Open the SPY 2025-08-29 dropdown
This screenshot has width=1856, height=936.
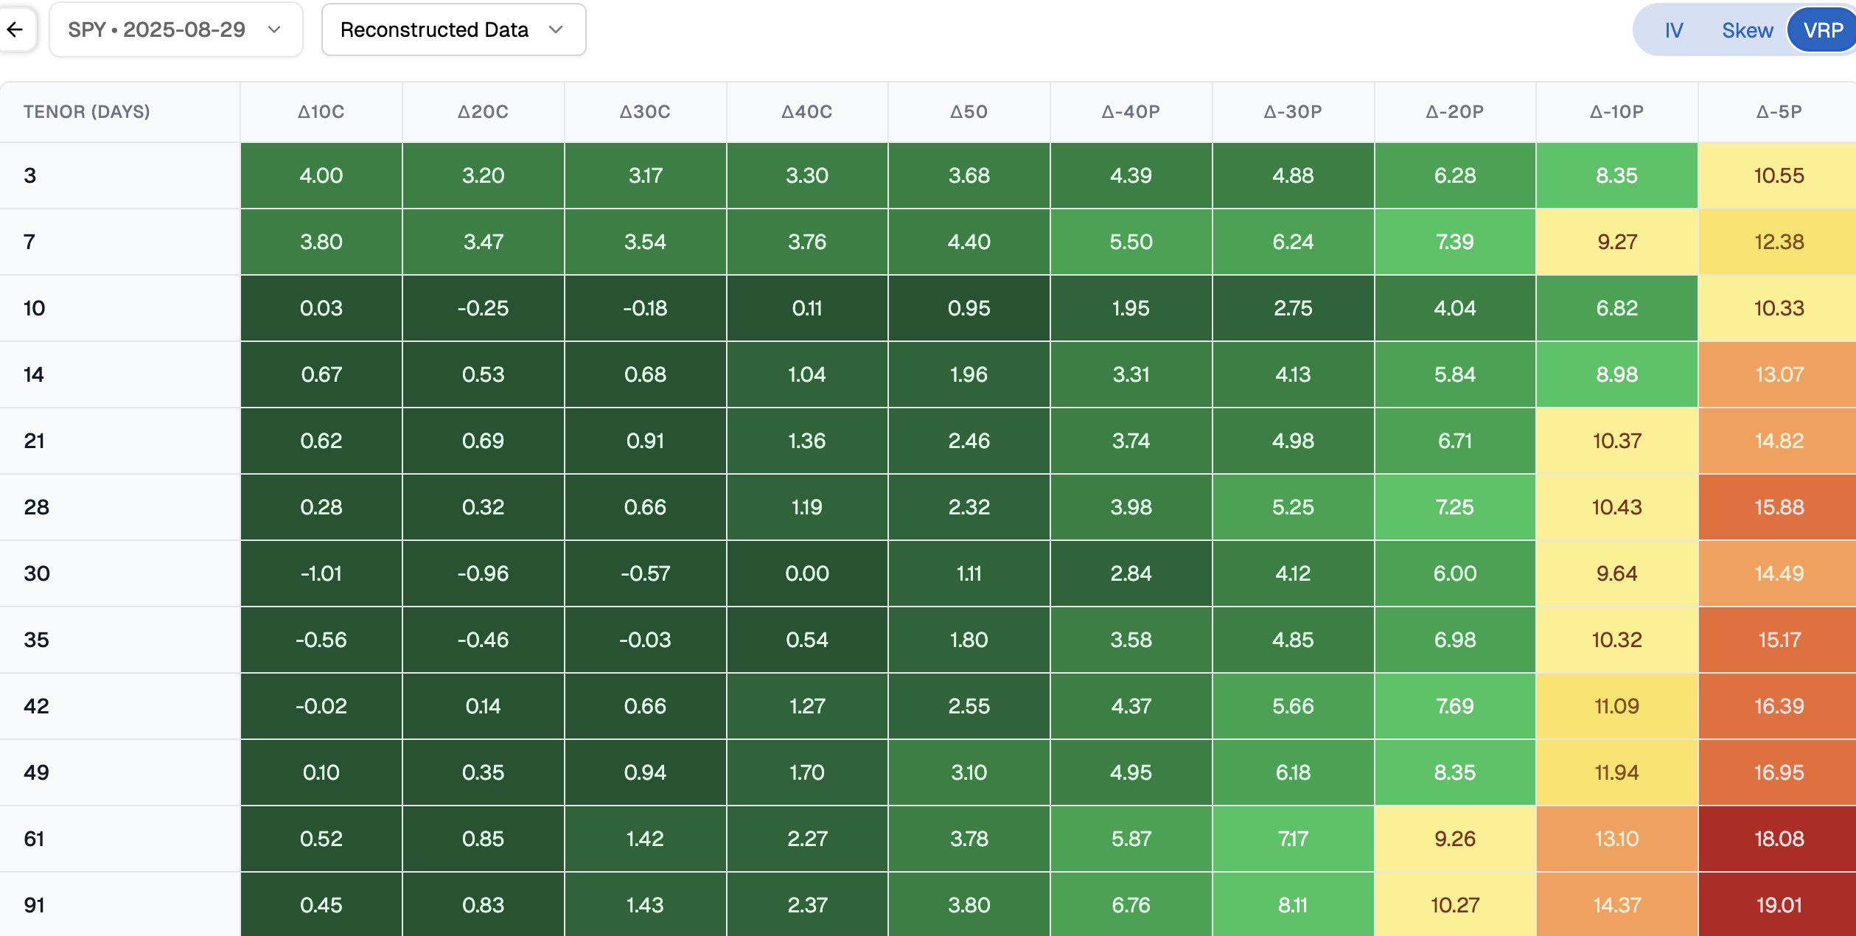175,29
